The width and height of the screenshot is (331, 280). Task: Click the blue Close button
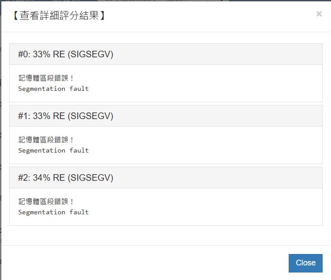tap(305, 263)
